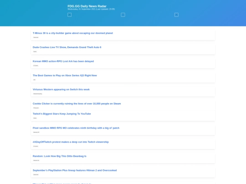Click the source tag under Virtuous Western headline
Screen dimensions: 246x184
(38, 94)
